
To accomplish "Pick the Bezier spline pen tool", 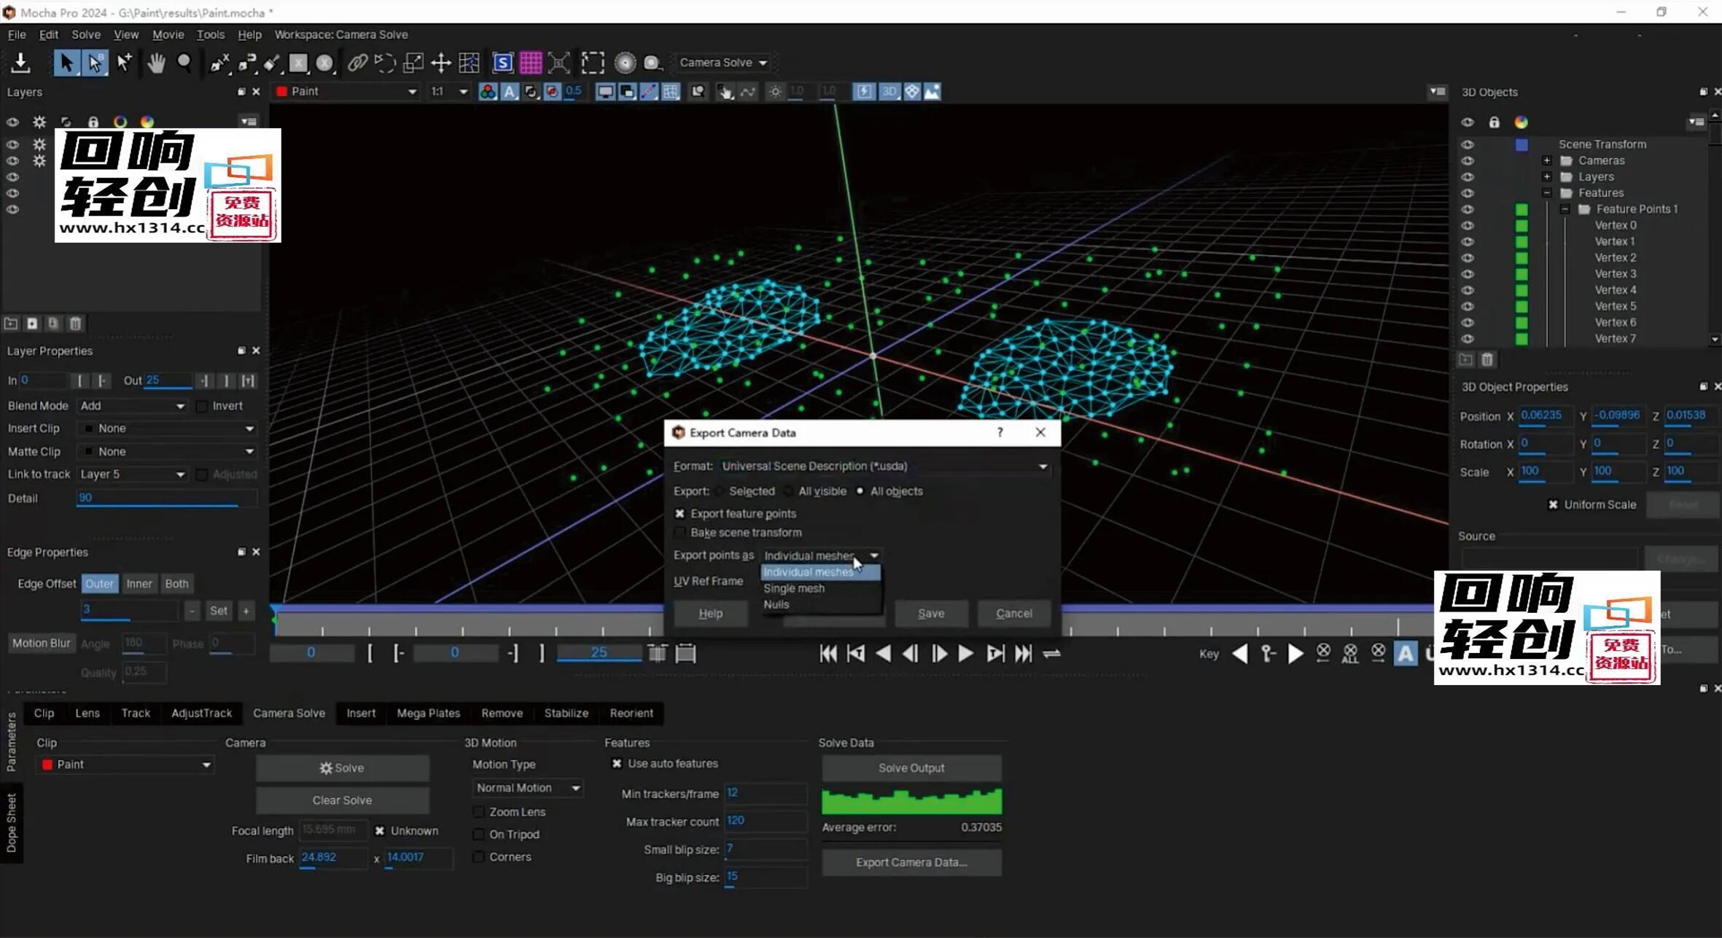I will pos(246,63).
